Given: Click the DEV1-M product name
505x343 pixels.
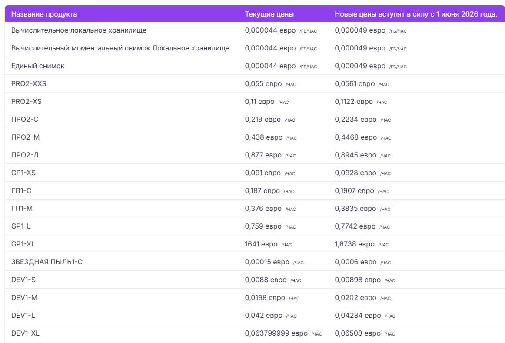Looking at the screenshot, I should [24, 298].
